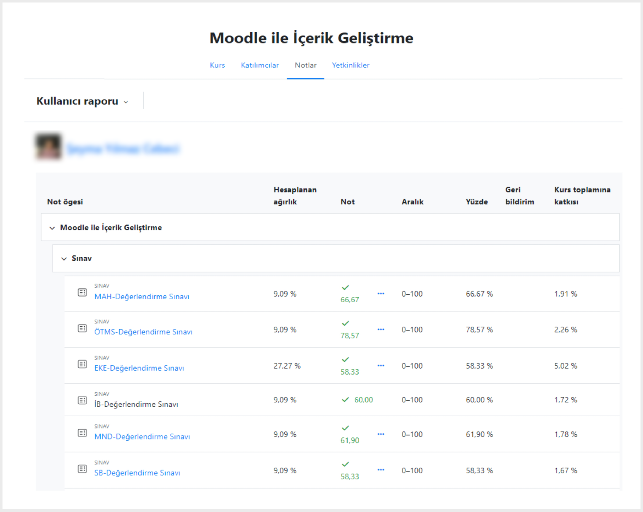The width and height of the screenshot is (643, 512).
Task: Go to the Kurs tab
Action: point(217,65)
